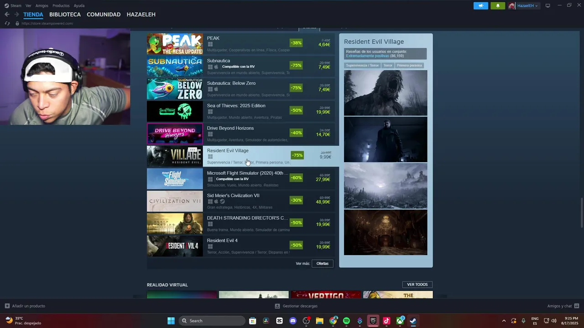Screen dimensions: 584x328
Task: Open the Windows Start button
Action: [x=171, y=321]
